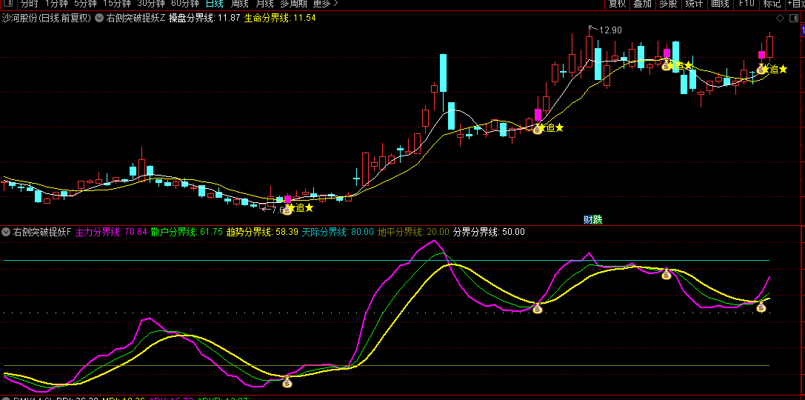Screen dimensions: 805x400
Task: Click the top-left panel layout icon
Action: [x=7, y=4]
